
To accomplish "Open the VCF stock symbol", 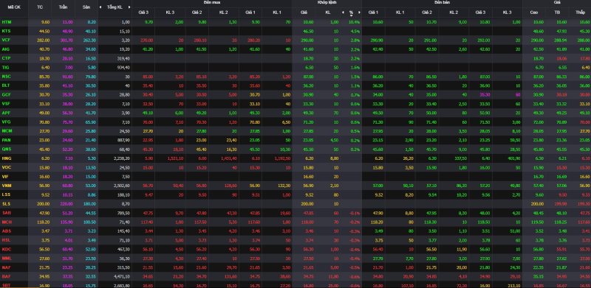I will pyautogui.click(x=6, y=41).
